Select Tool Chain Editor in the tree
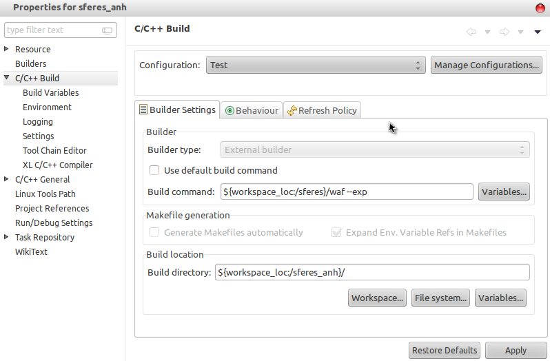 54,150
